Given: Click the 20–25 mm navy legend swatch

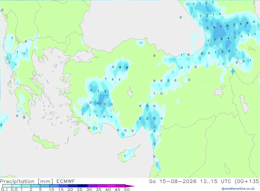Looking at the screenshot, I should (73, 186).
